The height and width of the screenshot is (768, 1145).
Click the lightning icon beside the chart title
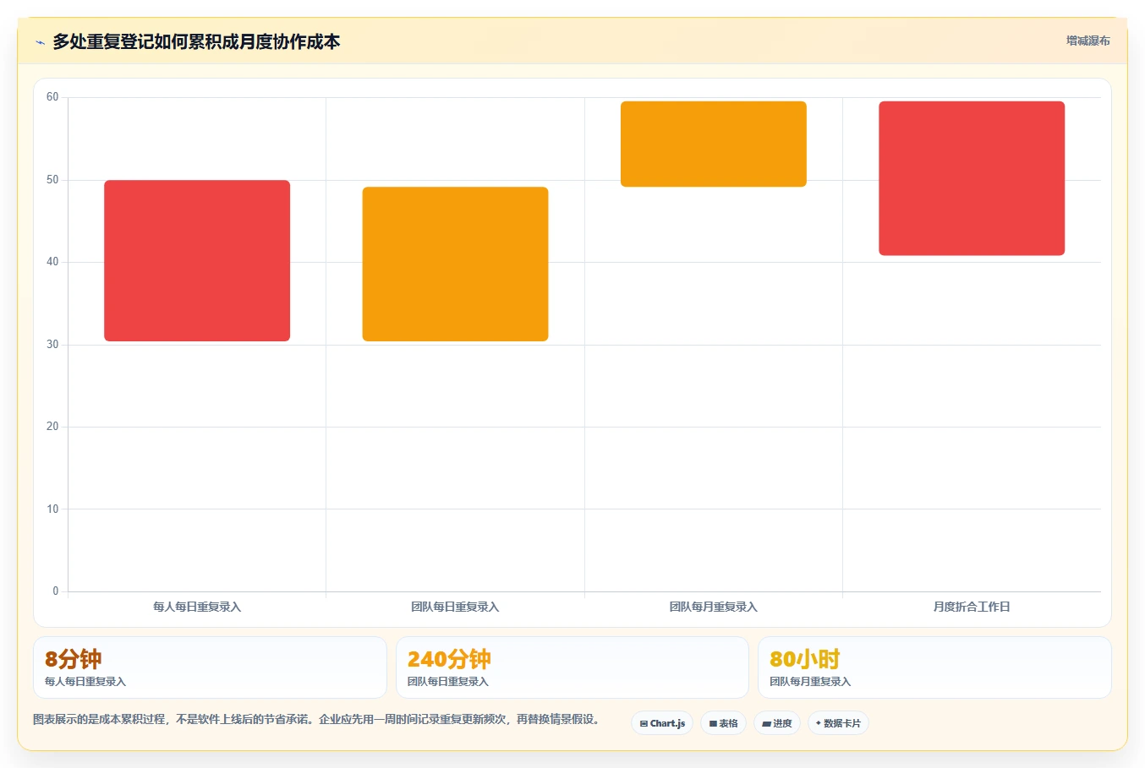coord(40,42)
